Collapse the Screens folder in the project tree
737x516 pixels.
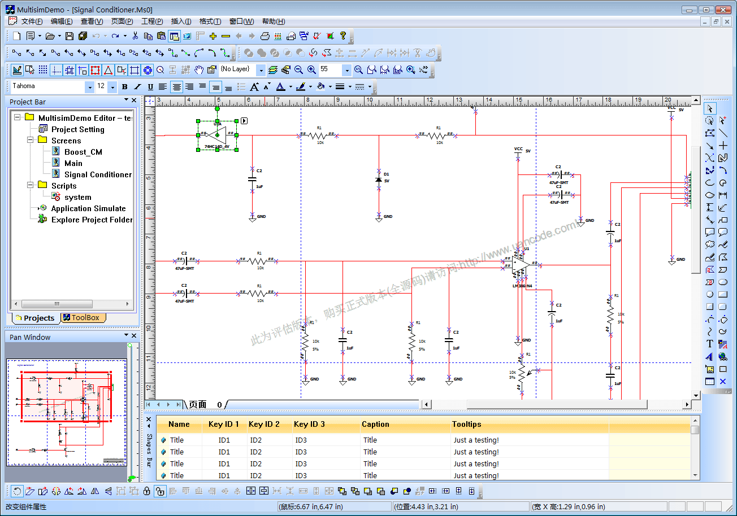(x=31, y=141)
